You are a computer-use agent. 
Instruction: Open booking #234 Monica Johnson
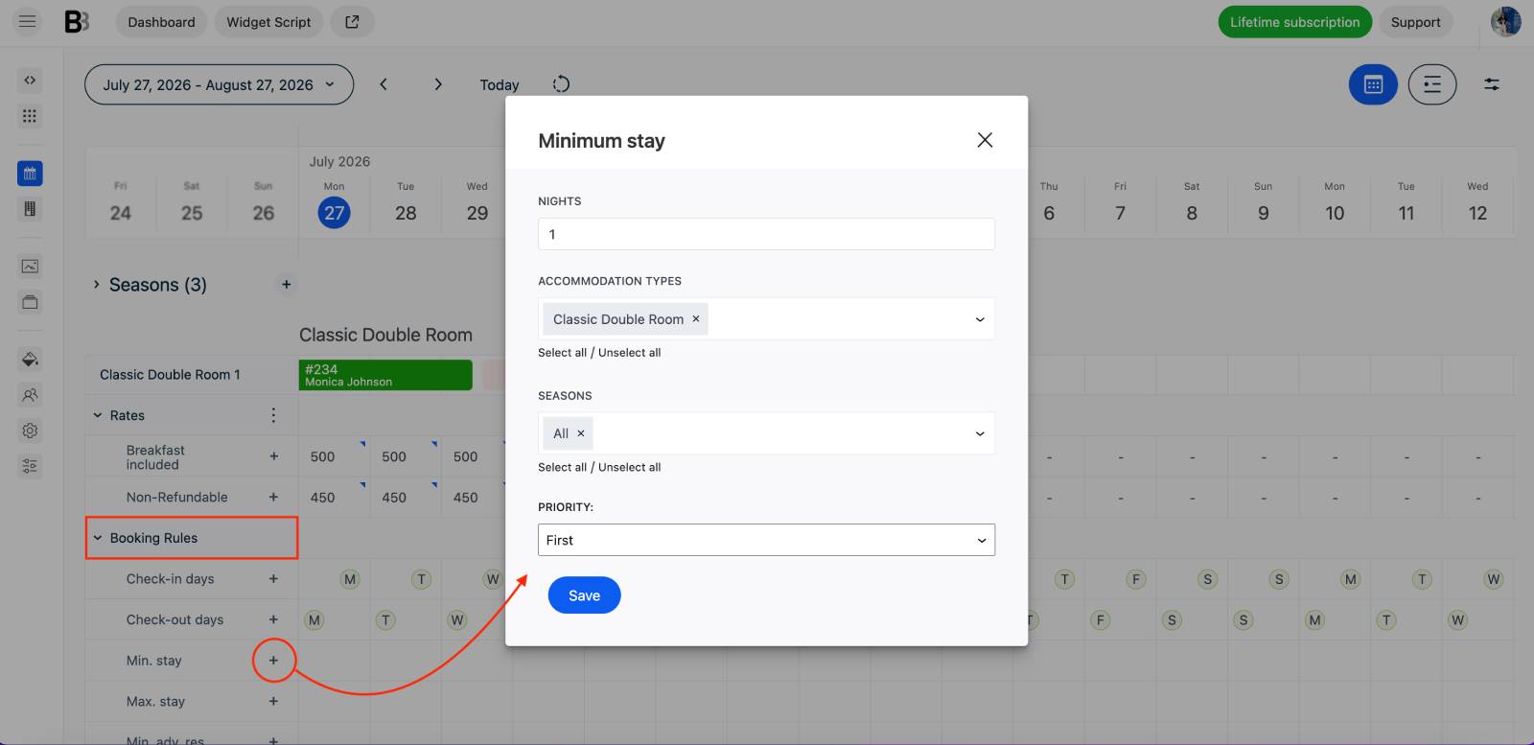[x=385, y=375]
